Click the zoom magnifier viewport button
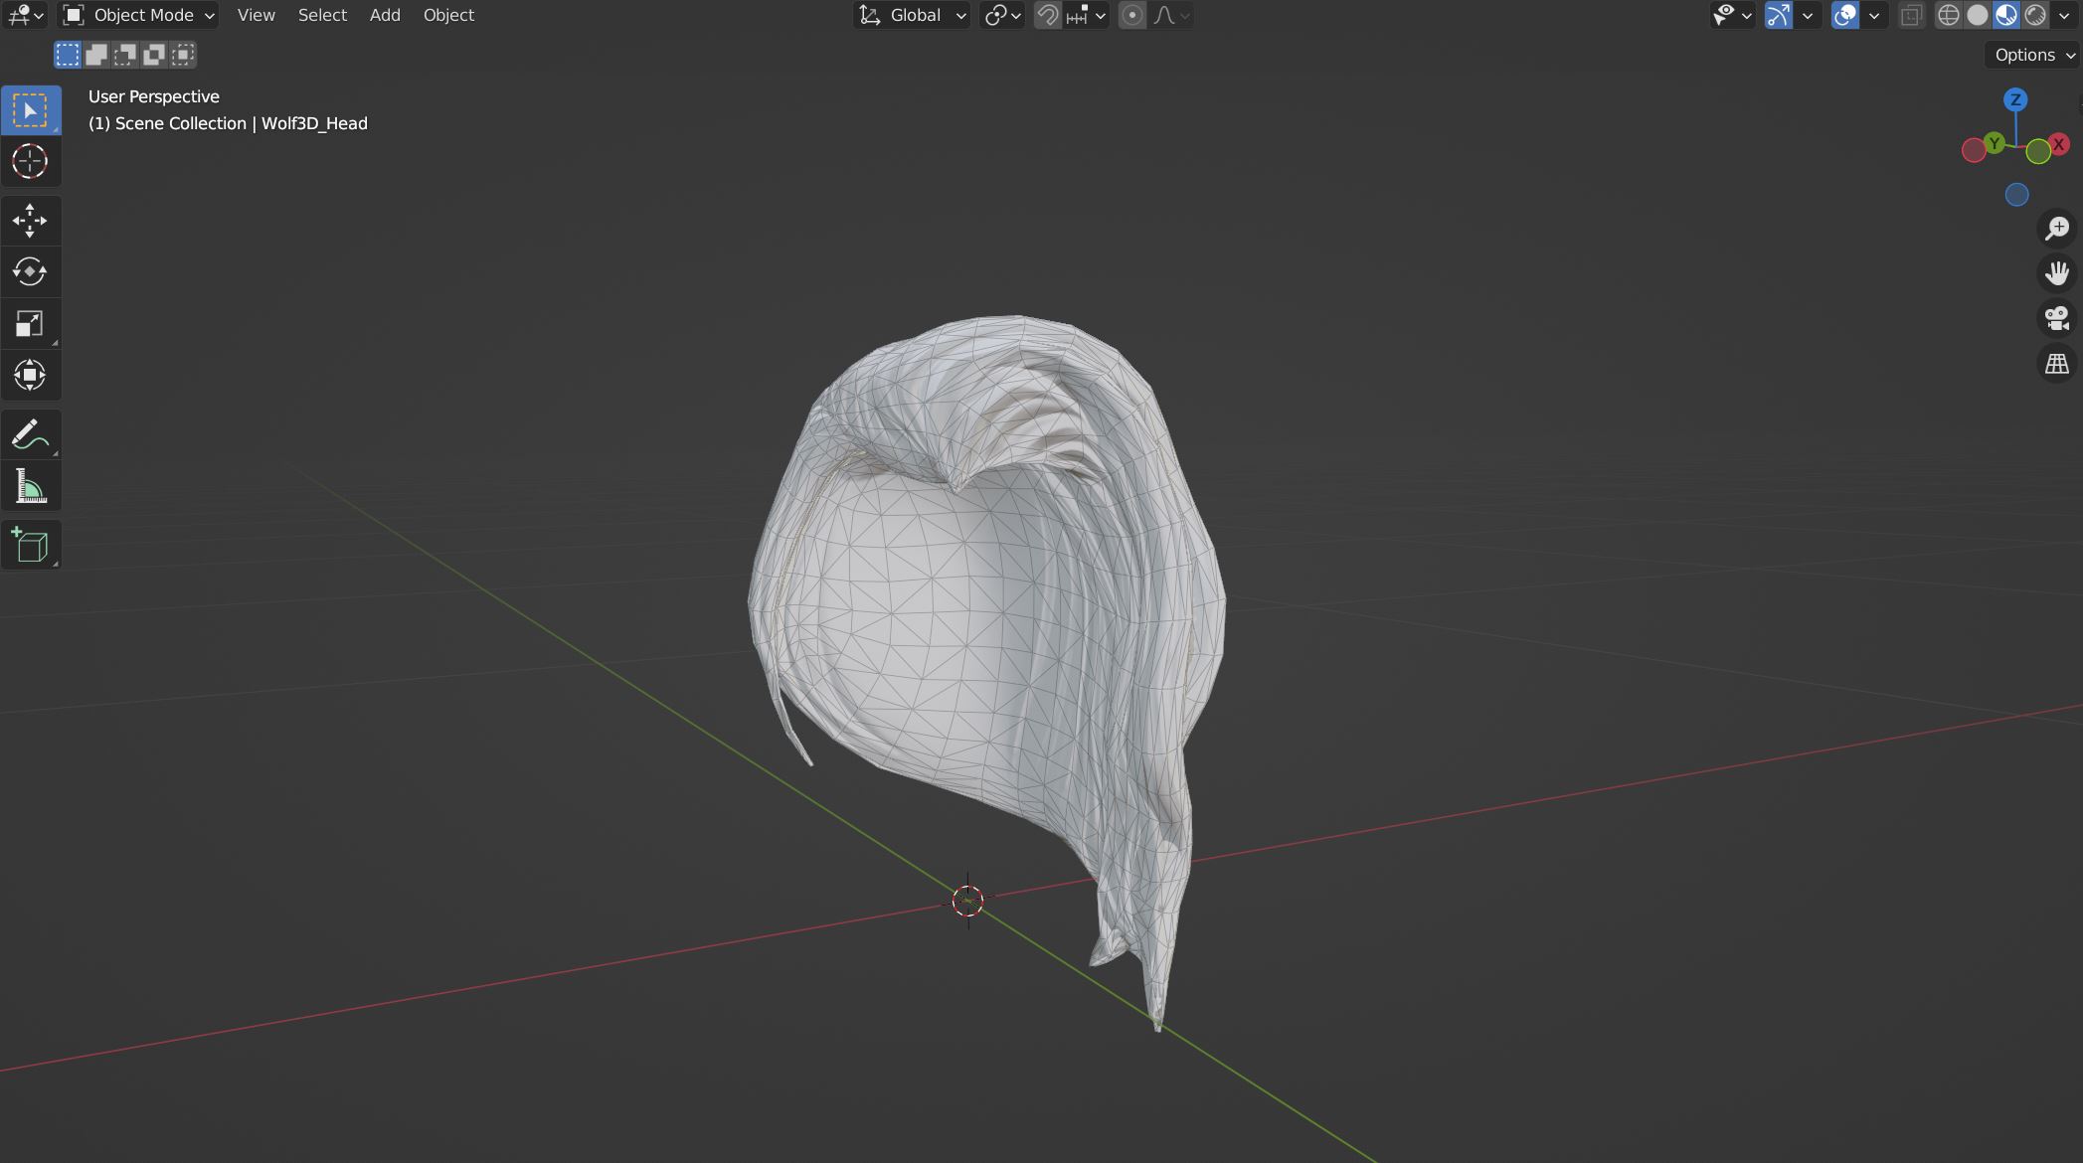This screenshot has height=1163, width=2083. click(2056, 229)
